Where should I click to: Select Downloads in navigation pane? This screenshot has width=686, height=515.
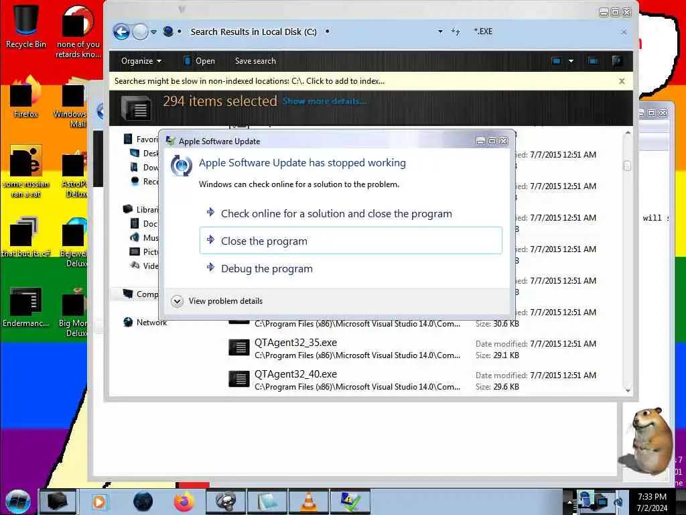coord(145,167)
